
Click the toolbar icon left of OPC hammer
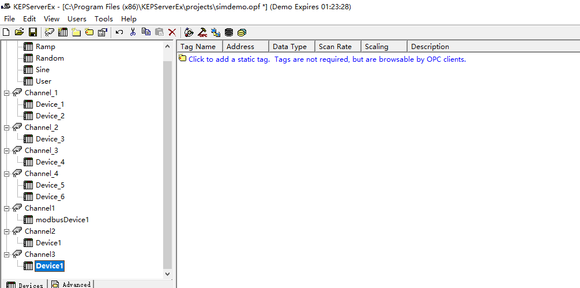[x=189, y=32]
